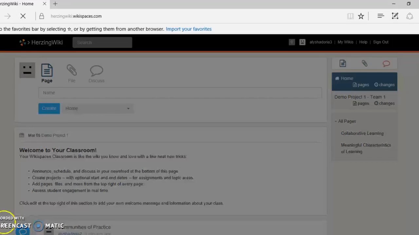This screenshot has height=235, width=419.
Task: Open the profile avatar icon beside alyshadoria3
Action: 302,42
